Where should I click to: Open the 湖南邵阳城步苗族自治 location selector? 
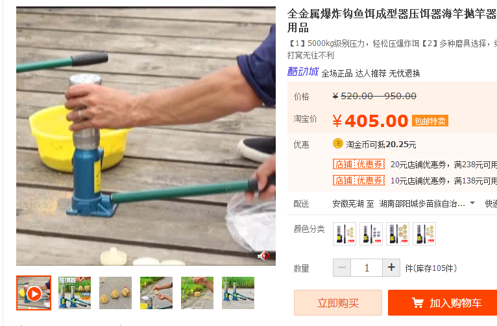click(x=422, y=204)
